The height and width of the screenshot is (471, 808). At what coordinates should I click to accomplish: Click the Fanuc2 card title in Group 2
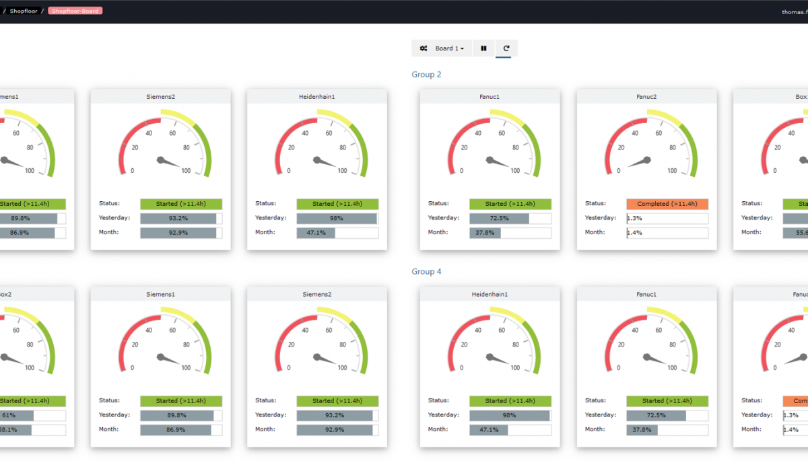(646, 97)
